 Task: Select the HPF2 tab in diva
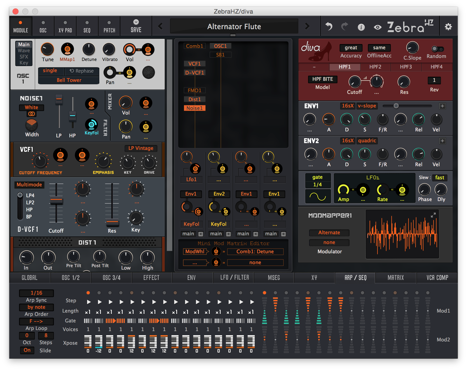(x=375, y=67)
